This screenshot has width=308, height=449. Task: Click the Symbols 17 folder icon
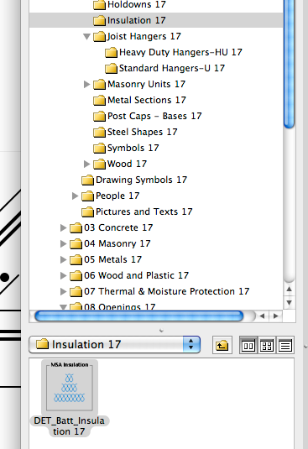point(99,148)
